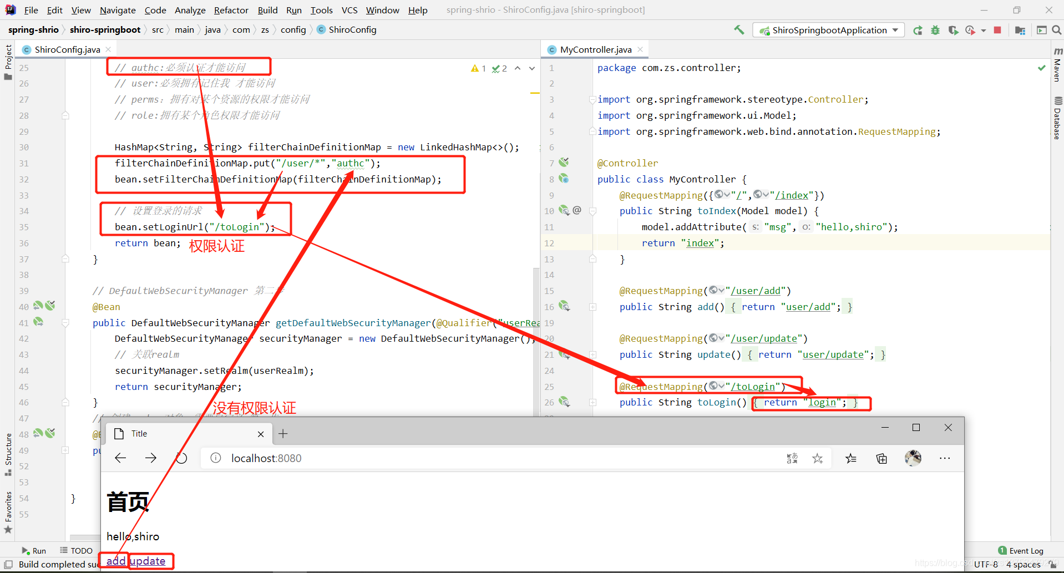Open the Structure tool window
Viewport: 1064px width, 573px height.
click(x=8, y=454)
